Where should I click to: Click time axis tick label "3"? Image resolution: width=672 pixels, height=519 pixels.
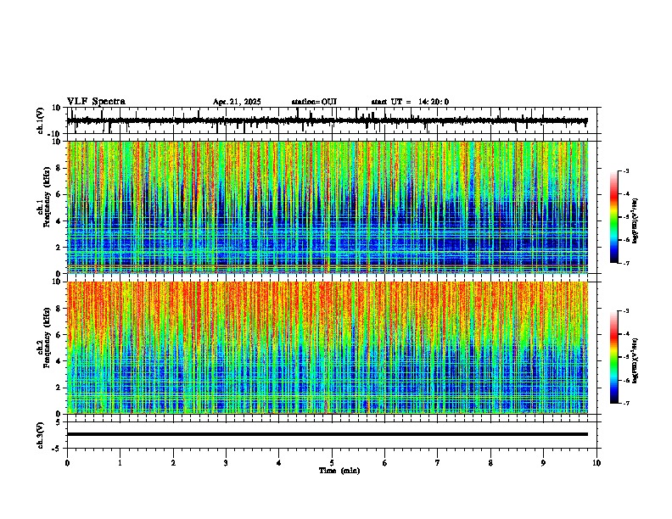(226, 463)
